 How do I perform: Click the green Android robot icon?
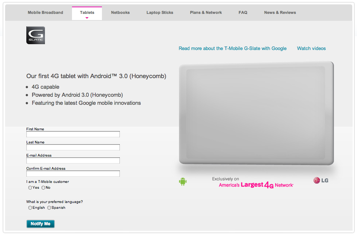[x=183, y=181]
